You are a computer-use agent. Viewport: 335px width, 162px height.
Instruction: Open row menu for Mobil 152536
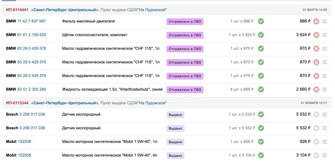pyautogui.click(x=325, y=142)
